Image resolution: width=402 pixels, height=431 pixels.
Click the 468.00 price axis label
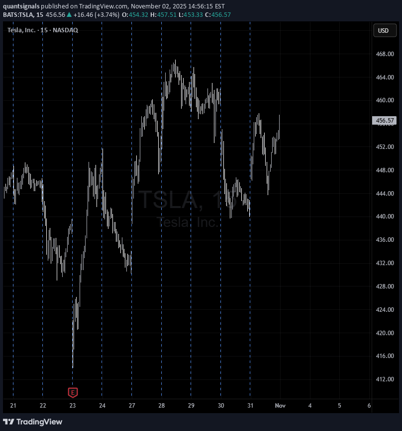point(385,54)
